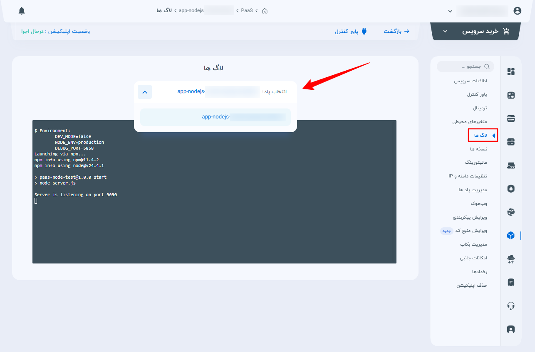Screen dimensions: 535x352
Task: Focus the sidebar جستجو search field
Action: coord(466,66)
